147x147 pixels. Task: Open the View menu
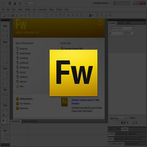14,9
